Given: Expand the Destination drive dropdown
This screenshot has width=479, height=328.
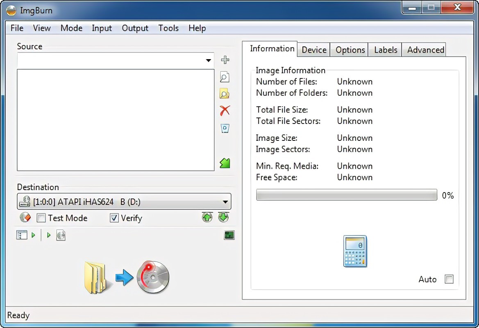Looking at the screenshot, I should click(x=225, y=202).
